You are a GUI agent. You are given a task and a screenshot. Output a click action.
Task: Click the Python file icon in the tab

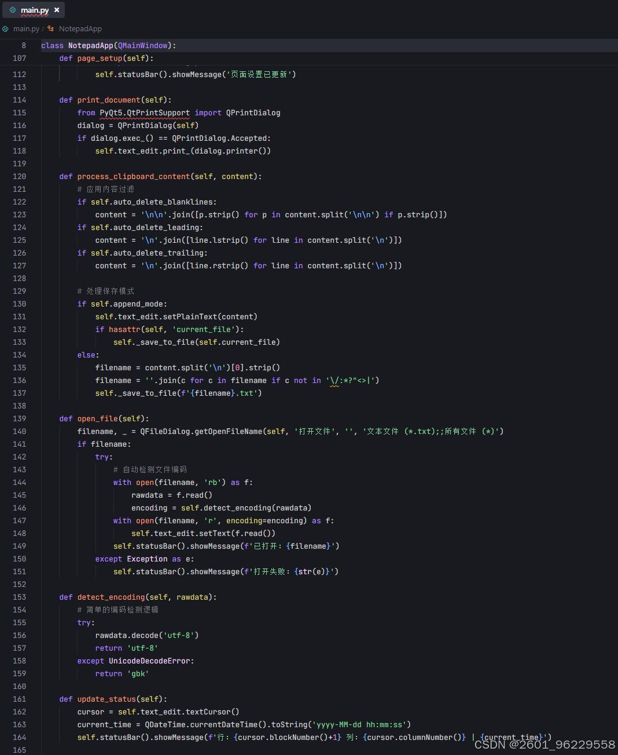13,10
